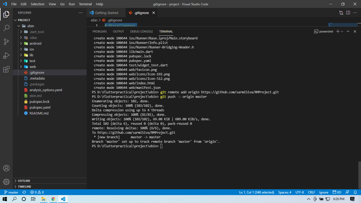361x203 pixels.
Task: Click the master branch status item
Action: pos(11,192)
